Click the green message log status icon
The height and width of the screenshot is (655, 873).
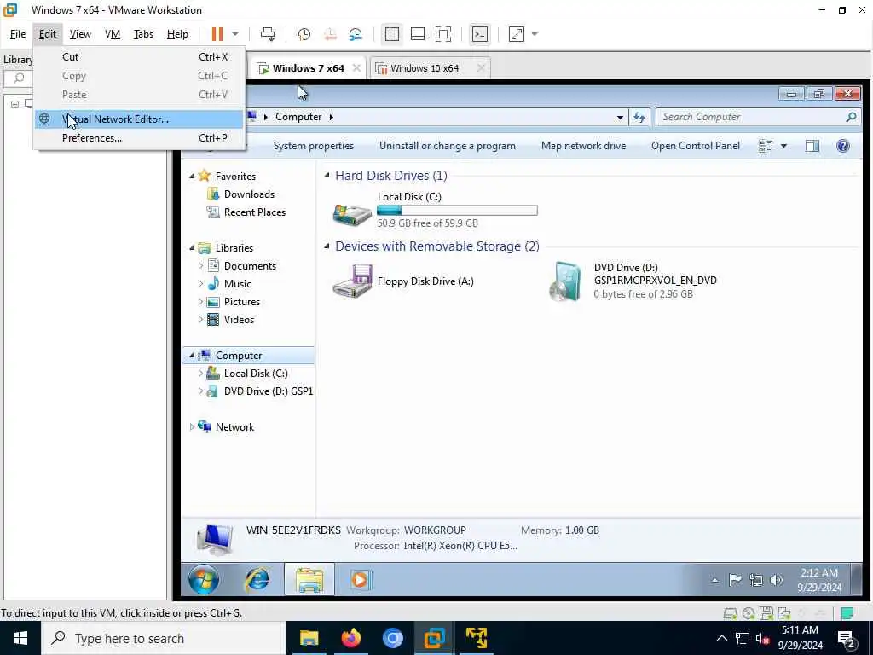[x=847, y=613]
